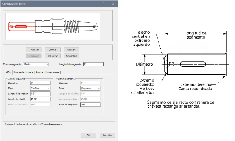This screenshot has width=235, height=141.
Task: Click the 'Agregar >' button
Action: (71, 50)
